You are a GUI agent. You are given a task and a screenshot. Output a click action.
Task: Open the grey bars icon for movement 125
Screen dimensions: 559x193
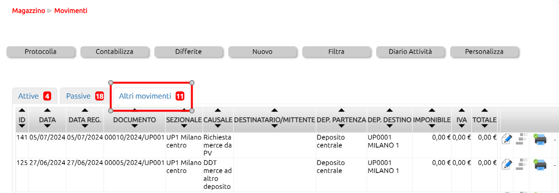(522, 164)
